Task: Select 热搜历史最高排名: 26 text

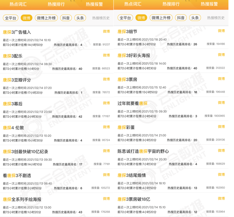Action: point(182,44)
